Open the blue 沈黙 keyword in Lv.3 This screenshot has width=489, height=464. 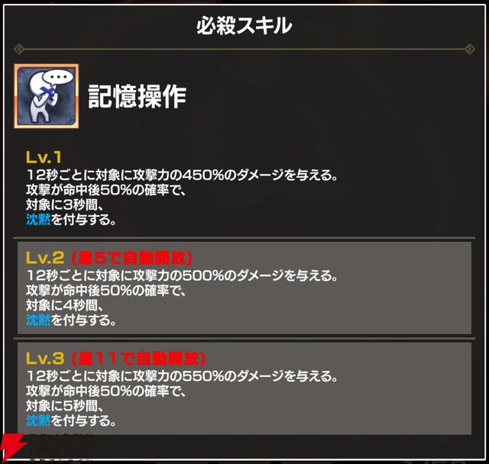click(38, 420)
